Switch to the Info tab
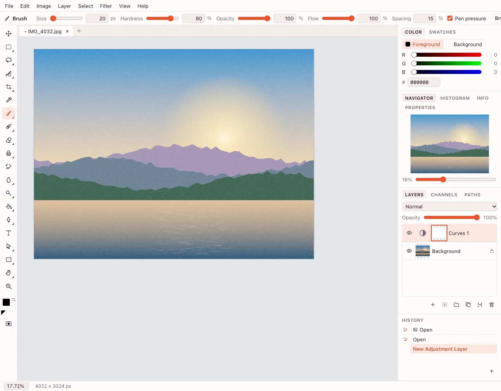The height and width of the screenshot is (391, 501). click(x=483, y=98)
